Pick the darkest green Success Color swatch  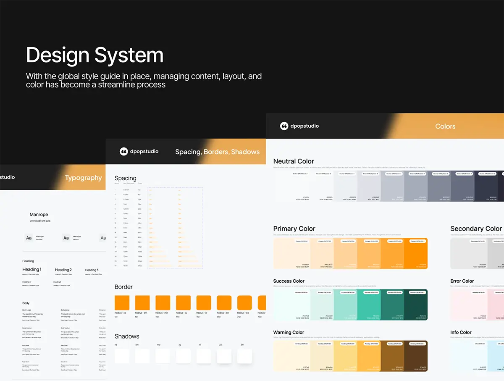pyautogui.click(x=416, y=305)
